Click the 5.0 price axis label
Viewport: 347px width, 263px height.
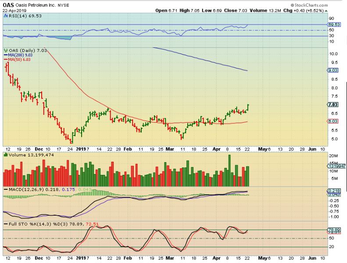pyautogui.click(x=334, y=139)
